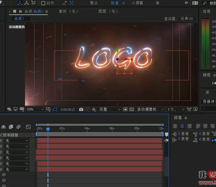Toggle the transparency grid button
Viewport: 216px width, 187px height.
point(132,109)
